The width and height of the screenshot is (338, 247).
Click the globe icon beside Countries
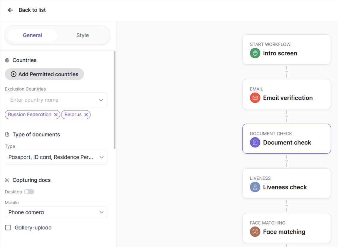[x=7, y=60]
